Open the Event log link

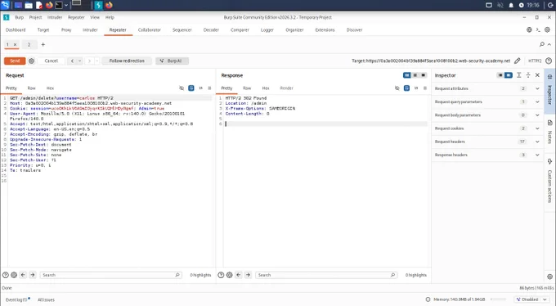[16, 299]
